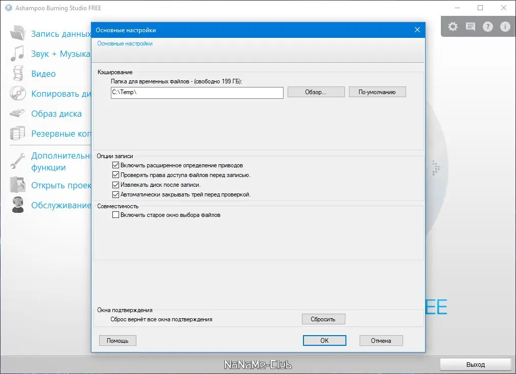
Task: Click the Отмена cancel button
Action: 381,340
